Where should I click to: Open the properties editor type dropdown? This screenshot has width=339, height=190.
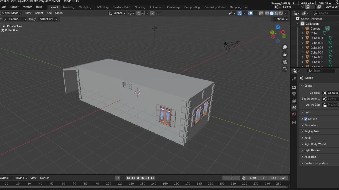click(x=296, y=70)
